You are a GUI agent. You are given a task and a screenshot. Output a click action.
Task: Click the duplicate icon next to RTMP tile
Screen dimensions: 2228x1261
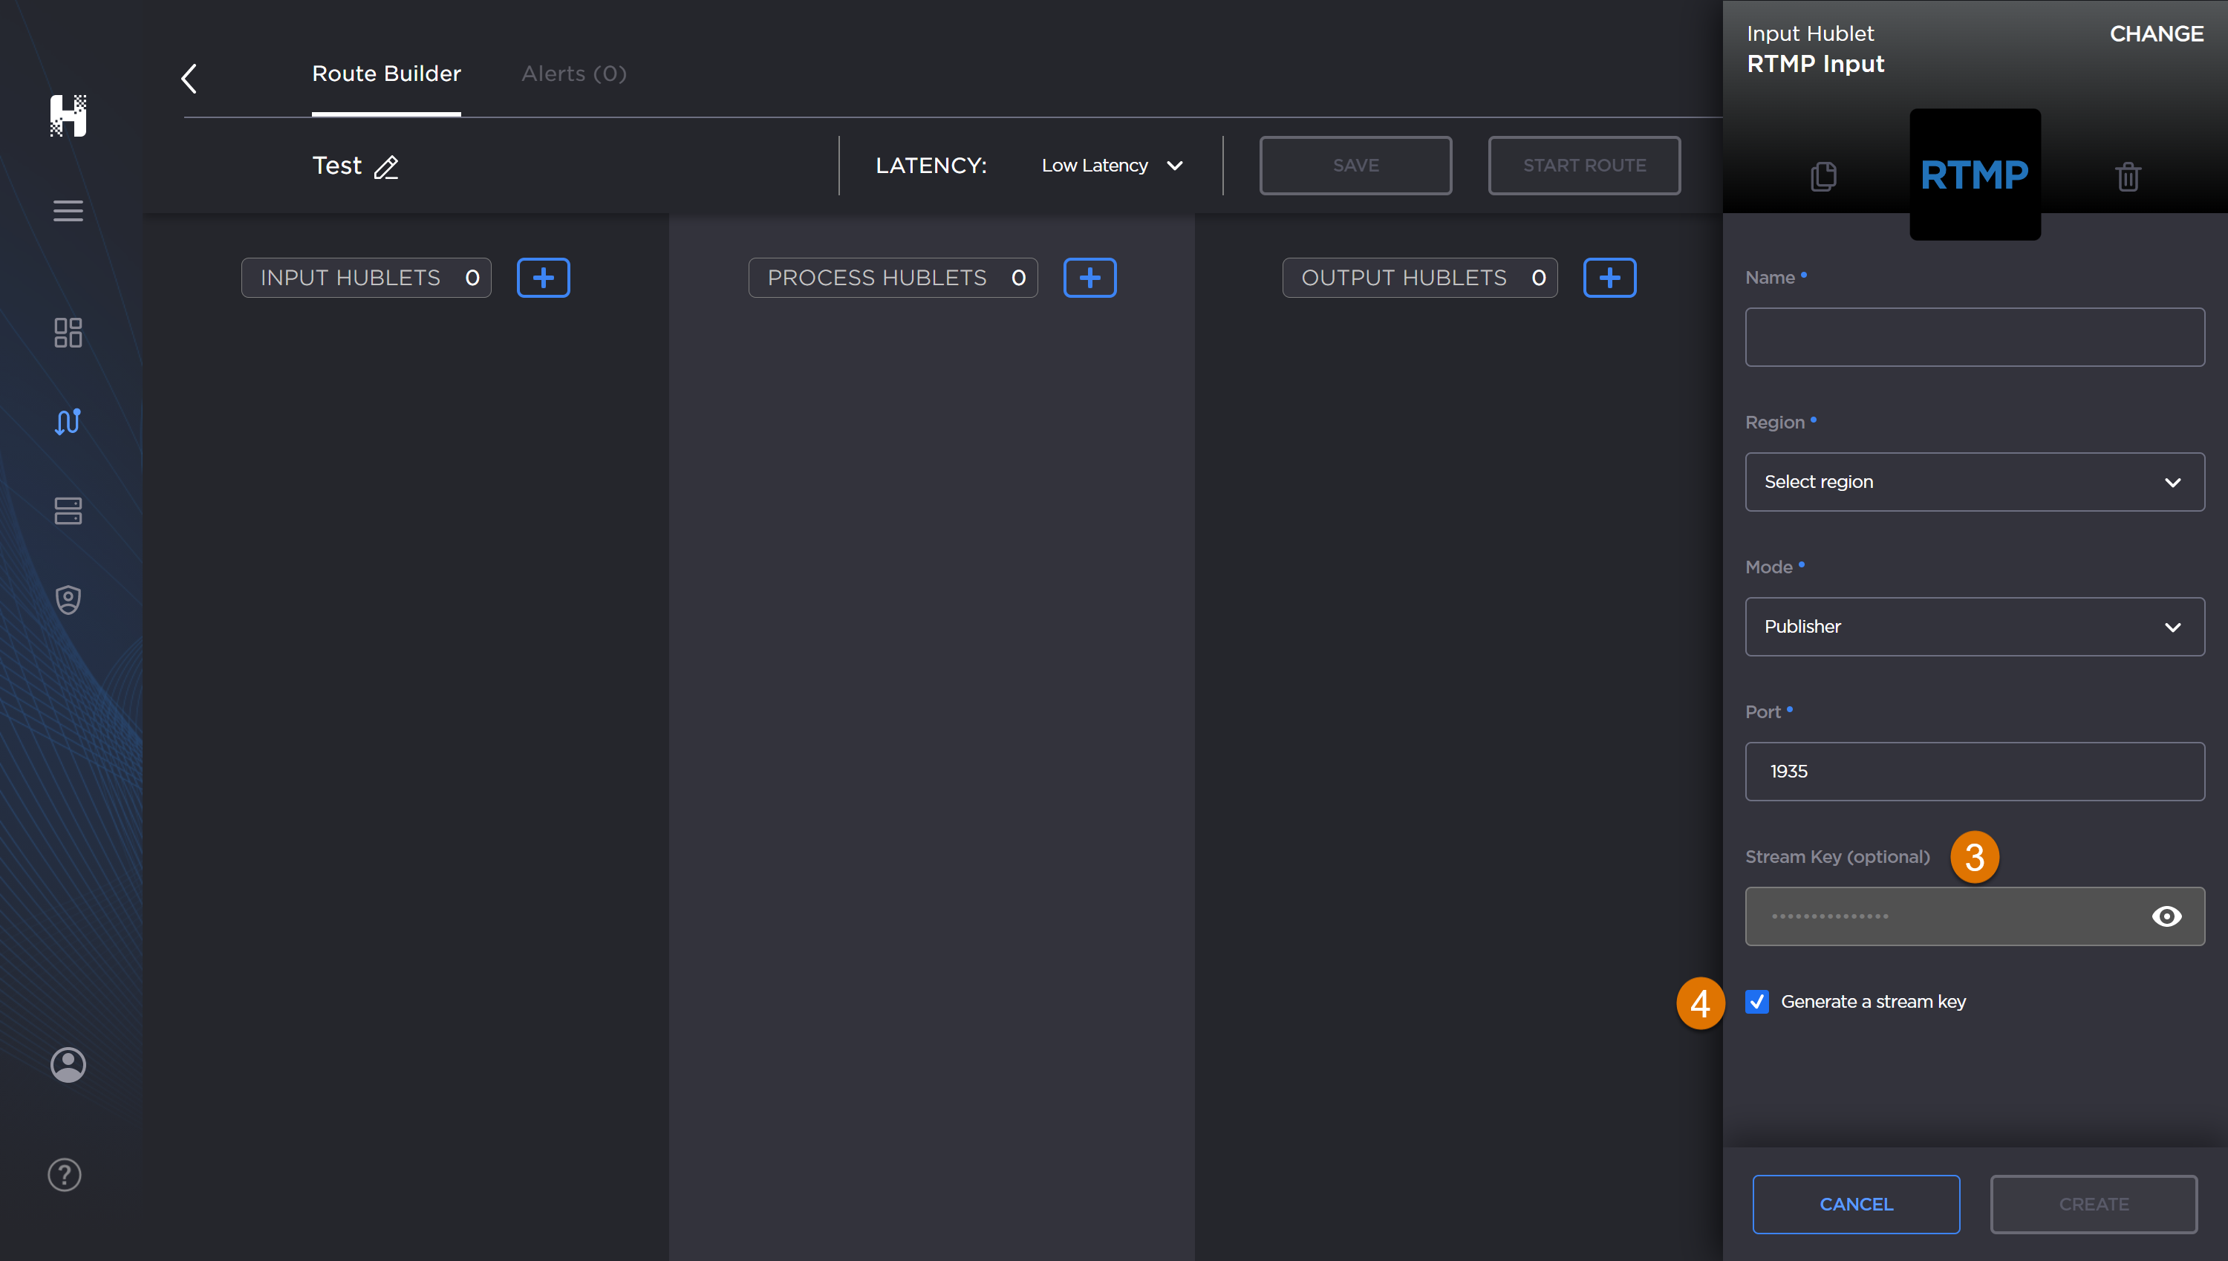tap(1823, 176)
